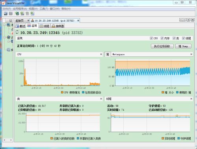The width and height of the screenshot is (197, 149).
Task: Click the green Add JMX Connection toolbar icon
Action: [17, 13]
